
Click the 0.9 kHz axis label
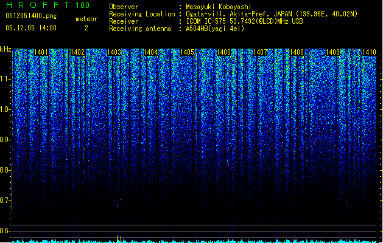point(5,140)
